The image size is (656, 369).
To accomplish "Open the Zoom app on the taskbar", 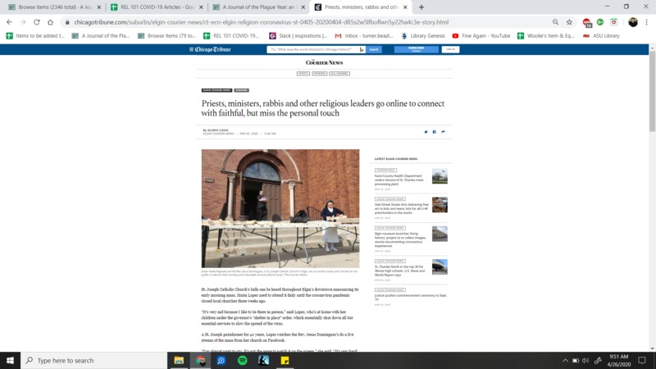I will tap(221, 360).
